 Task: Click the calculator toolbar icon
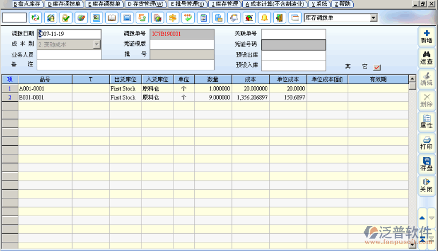tap(202, 18)
